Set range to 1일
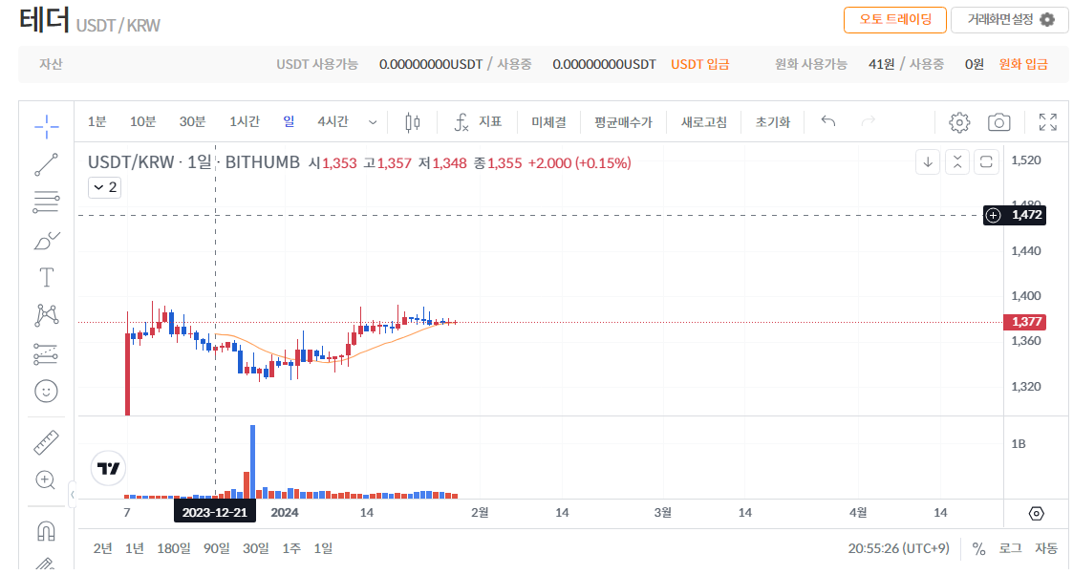The image size is (1073, 575). coord(323,548)
